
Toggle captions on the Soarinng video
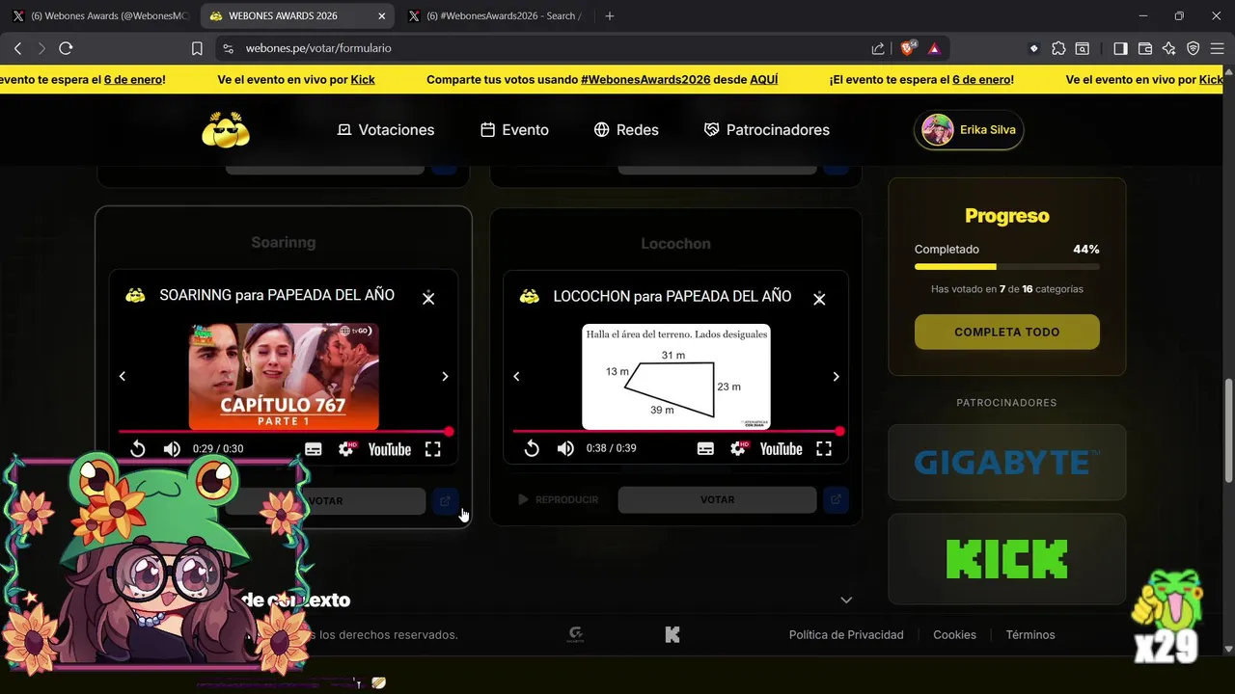[314, 449]
